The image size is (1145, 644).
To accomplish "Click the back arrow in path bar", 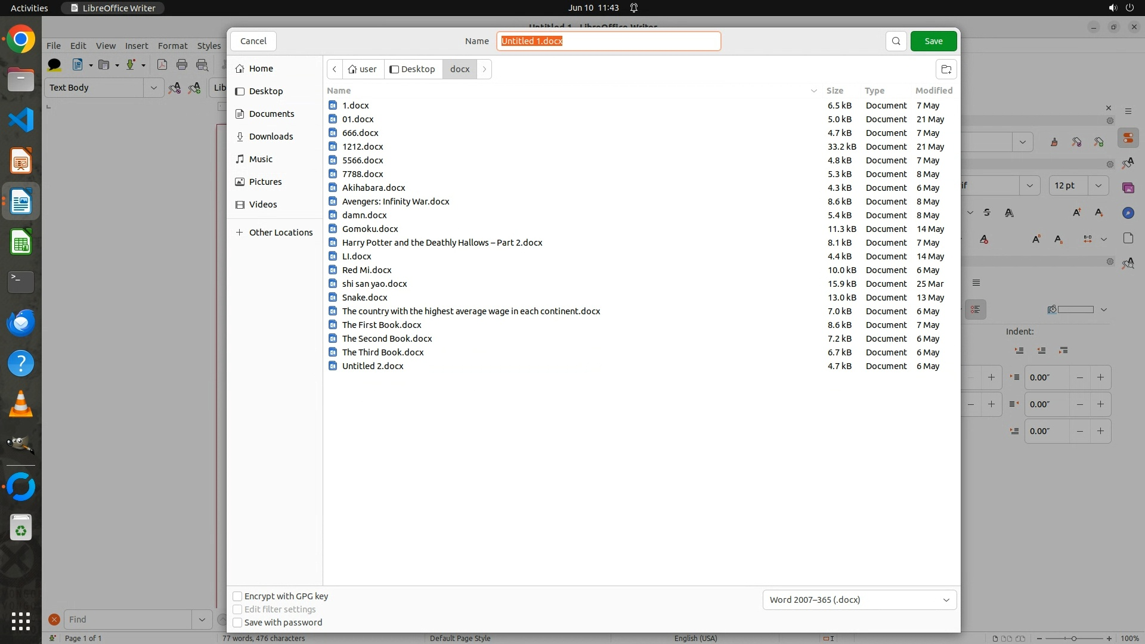I will coord(335,69).
